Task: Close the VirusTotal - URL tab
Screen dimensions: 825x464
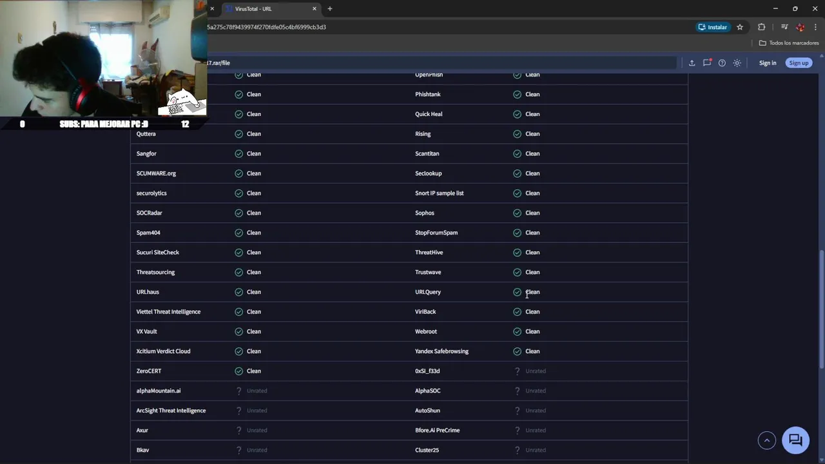Action: [315, 8]
